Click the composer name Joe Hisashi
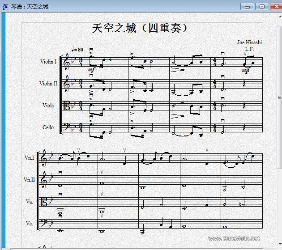The image size is (282, 250). pos(249,42)
